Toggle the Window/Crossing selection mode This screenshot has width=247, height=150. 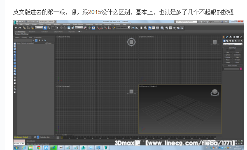click(x=56, y=28)
